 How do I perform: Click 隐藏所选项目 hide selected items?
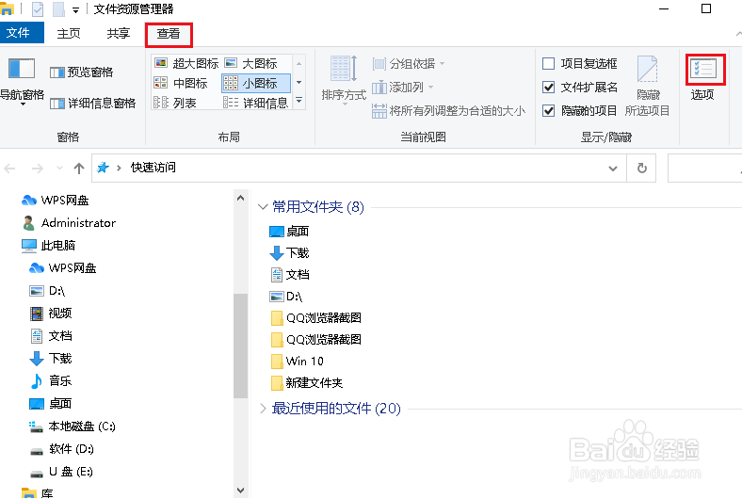tap(647, 86)
